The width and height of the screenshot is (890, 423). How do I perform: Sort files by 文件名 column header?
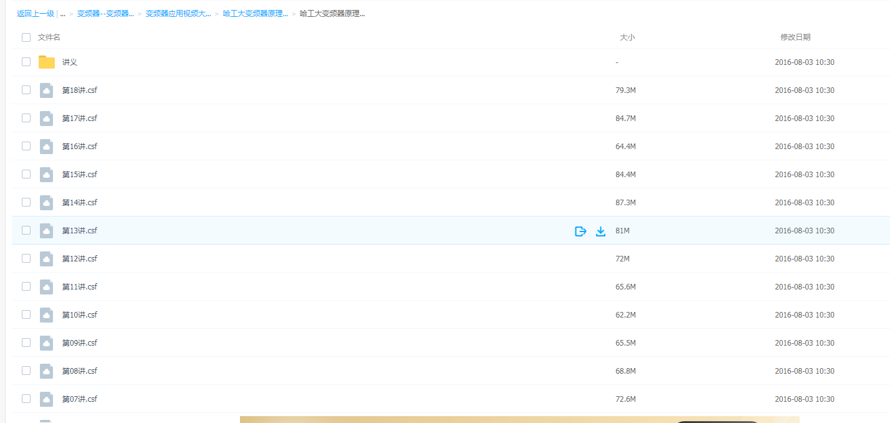[49, 37]
